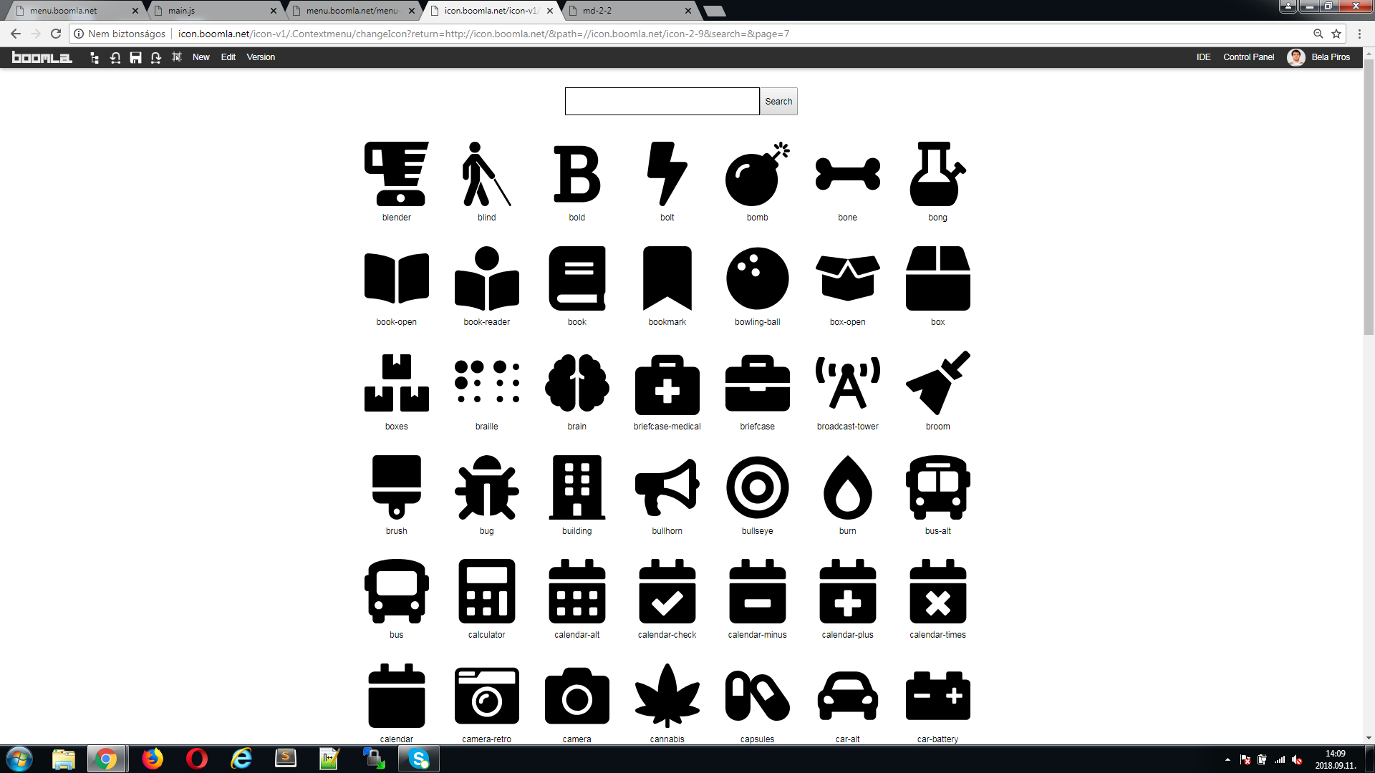Select the bug icon
This screenshot has height=773, width=1375.
click(x=487, y=487)
